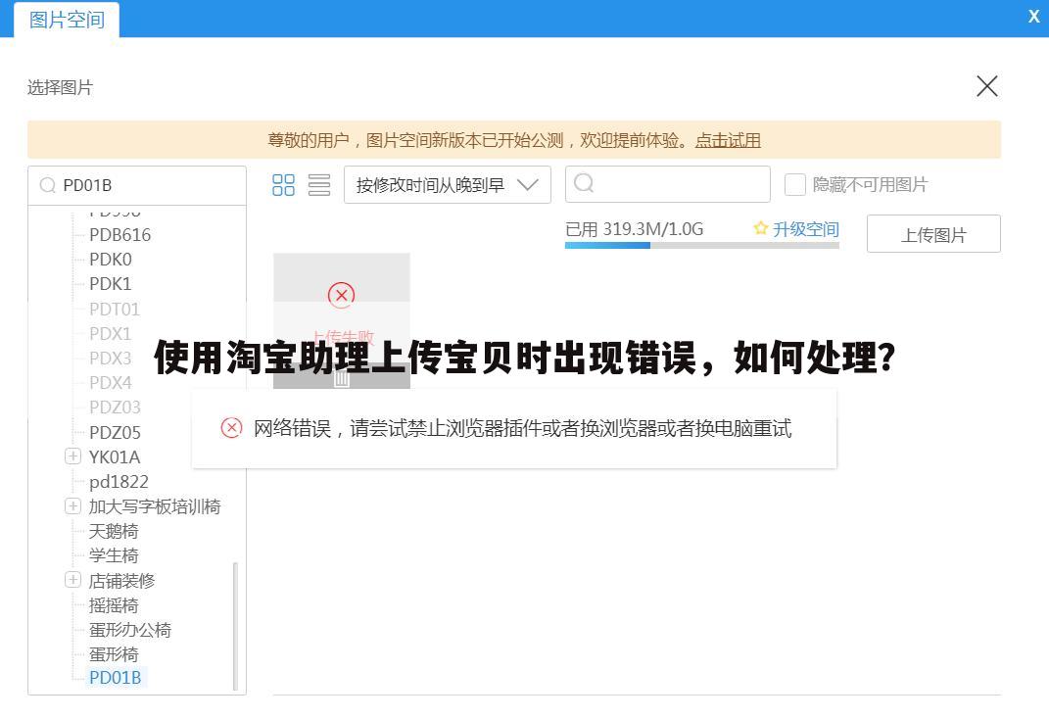Click the 点击试用 link
This screenshot has width=1049, height=720.
point(728,140)
